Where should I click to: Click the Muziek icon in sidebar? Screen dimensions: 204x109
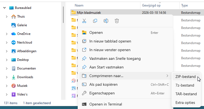(14, 86)
